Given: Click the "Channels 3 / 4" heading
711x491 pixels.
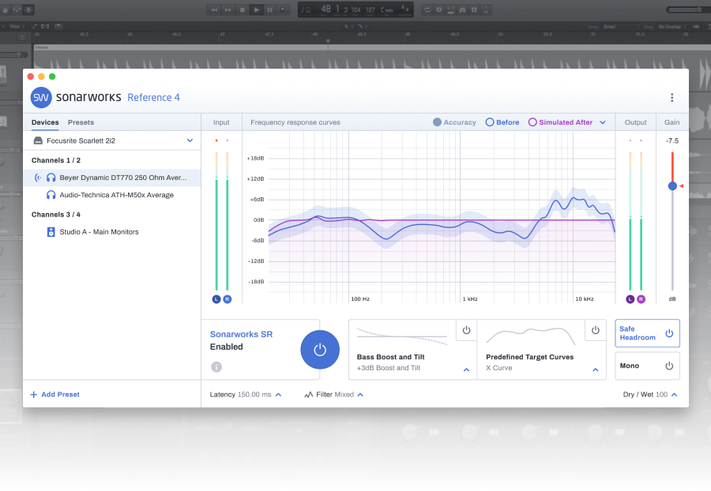Looking at the screenshot, I should coord(56,215).
